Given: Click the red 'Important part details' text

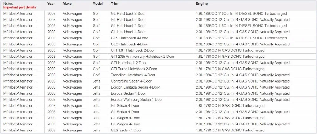Looking at the screenshot, I should click(20, 7).
